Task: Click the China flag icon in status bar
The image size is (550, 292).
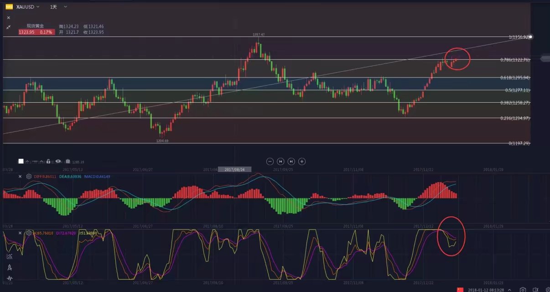Action: 460,290
